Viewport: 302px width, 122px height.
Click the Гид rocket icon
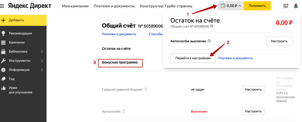[3, 79]
